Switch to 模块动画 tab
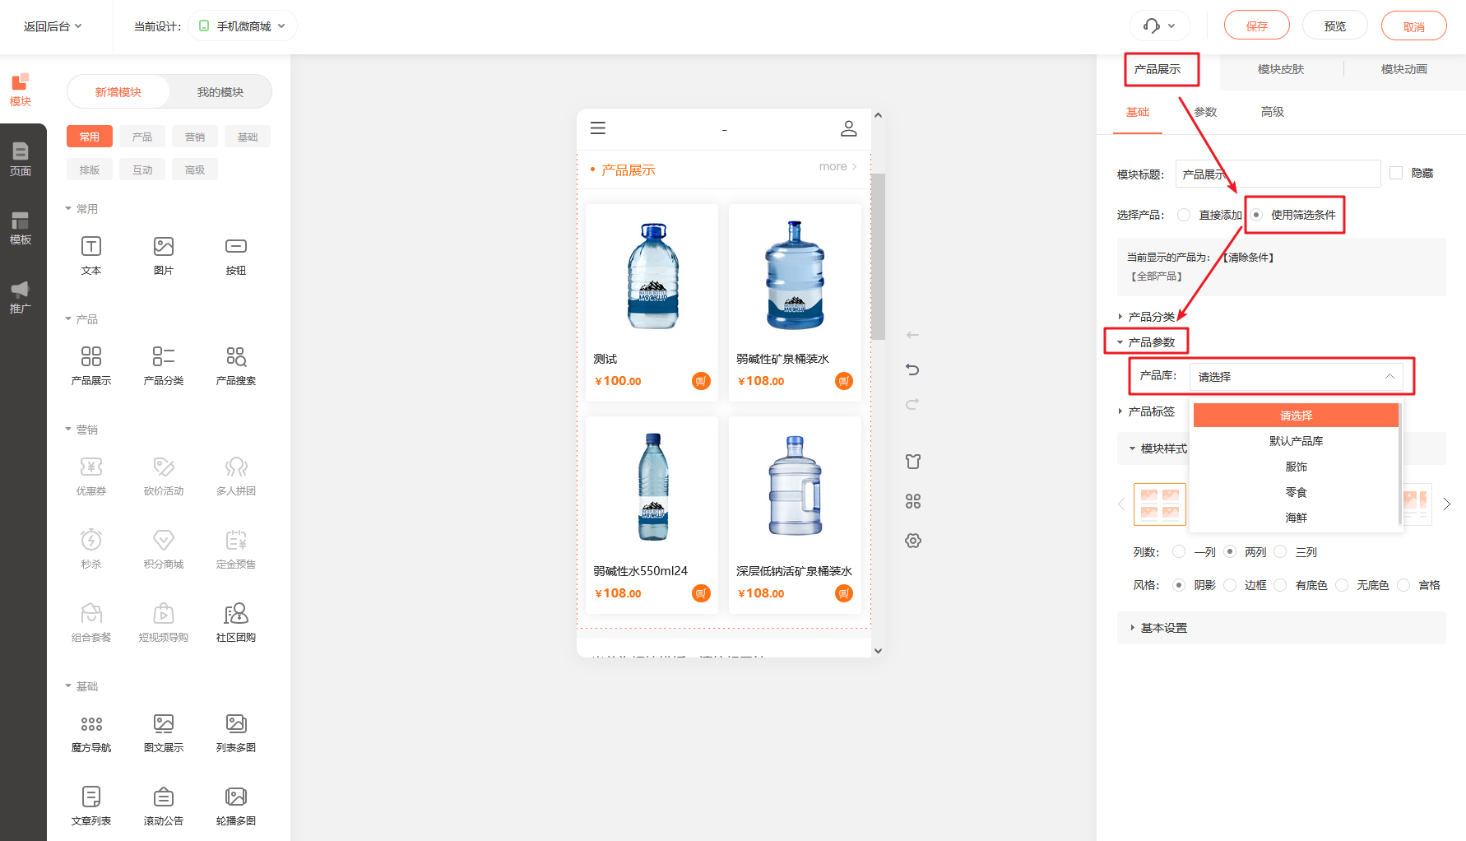 (x=1404, y=69)
